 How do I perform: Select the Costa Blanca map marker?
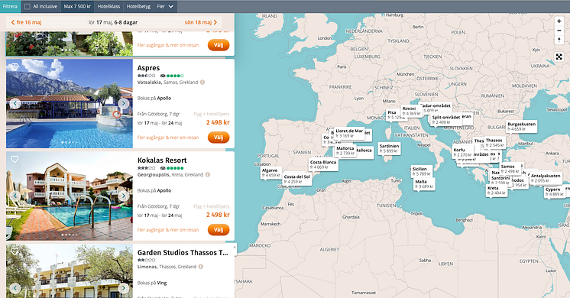(323, 164)
